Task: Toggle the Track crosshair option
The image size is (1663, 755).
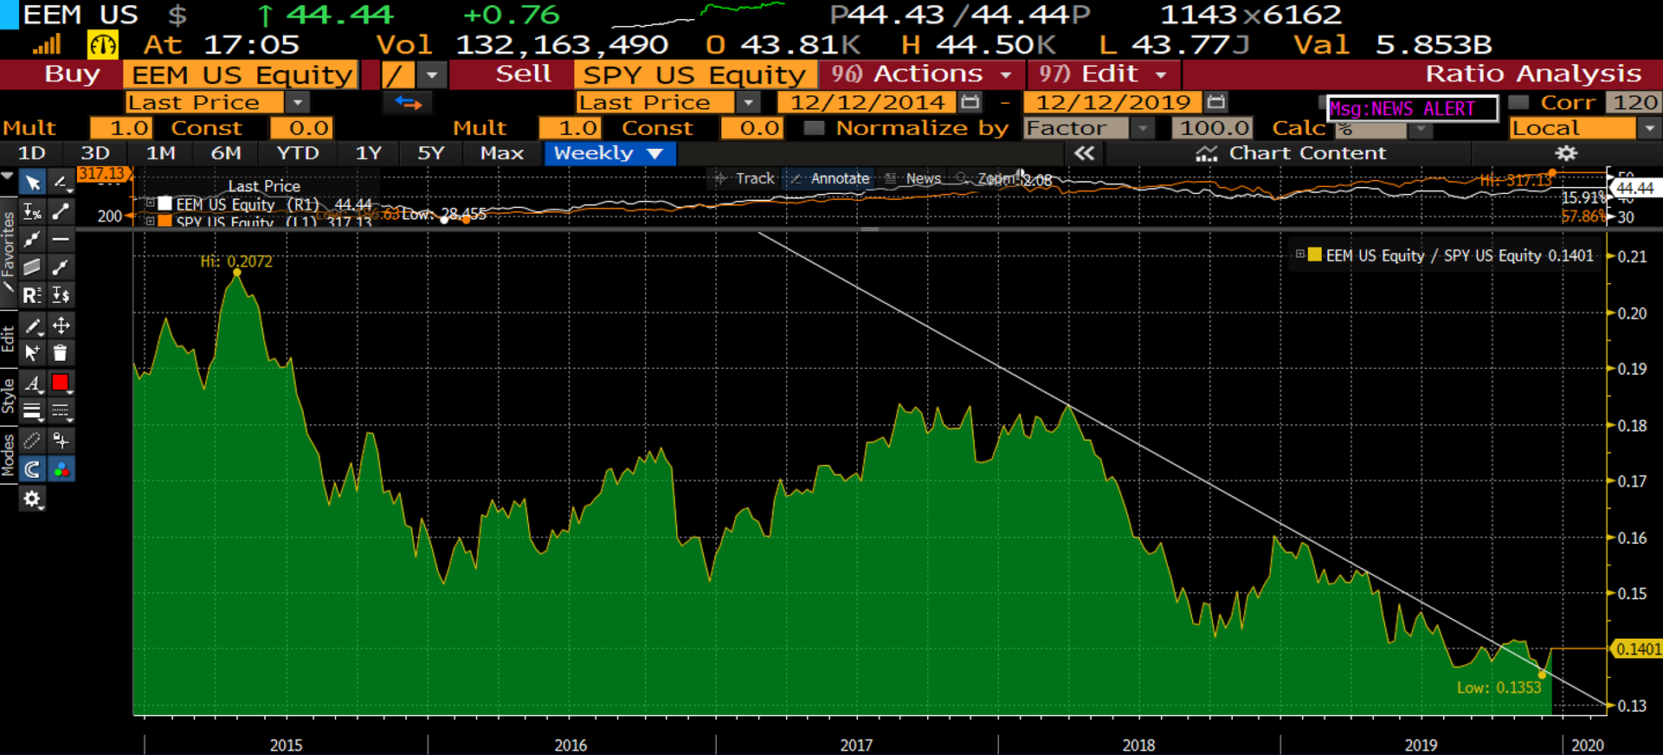Action: click(x=743, y=178)
